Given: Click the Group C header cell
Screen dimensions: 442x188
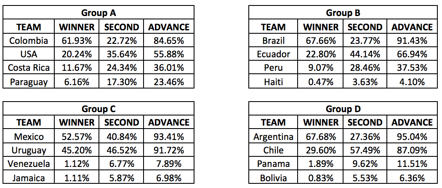Looking at the screenshot, I should pyautogui.click(x=99, y=109).
